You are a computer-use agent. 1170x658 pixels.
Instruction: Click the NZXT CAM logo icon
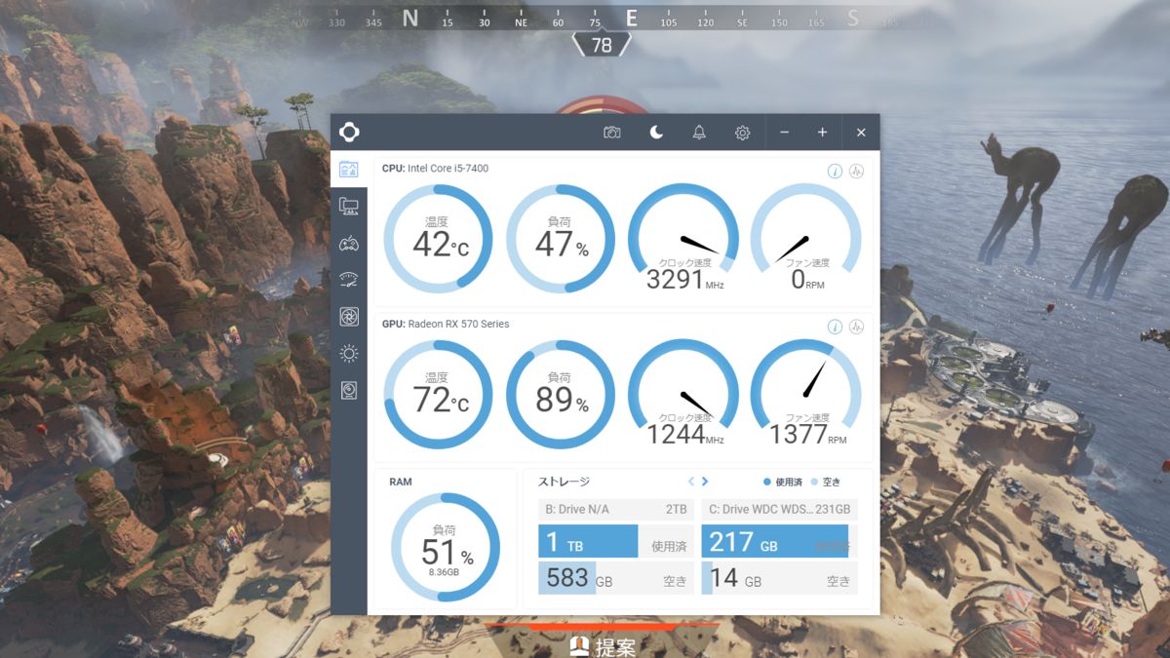(x=349, y=132)
